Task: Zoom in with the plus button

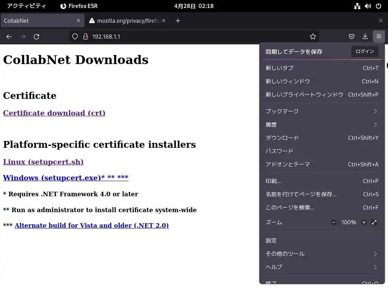Action: click(364, 222)
